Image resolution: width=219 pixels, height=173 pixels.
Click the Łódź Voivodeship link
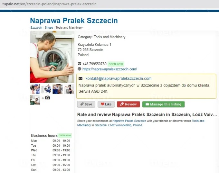[x=120, y=125]
